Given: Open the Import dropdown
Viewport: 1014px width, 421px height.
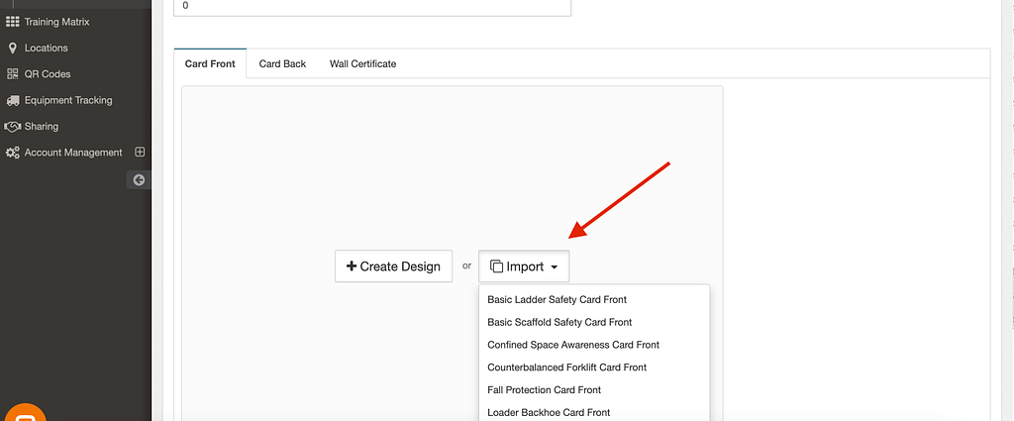Looking at the screenshot, I should 524,266.
